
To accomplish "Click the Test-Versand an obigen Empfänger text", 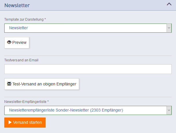I will click(x=44, y=84).
